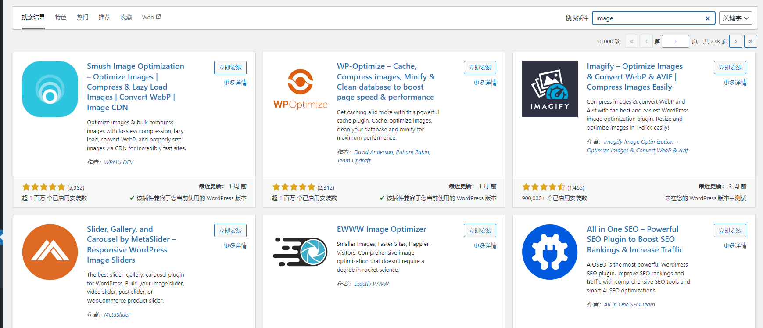Install the Smush Image Optimization plugin
Viewport: 763px width, 328px height.
pos(230,68)
